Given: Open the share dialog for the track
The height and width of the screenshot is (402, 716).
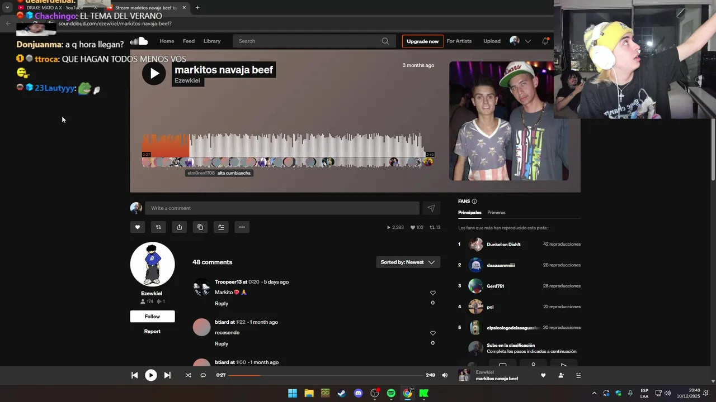Looking at the screenshot, I should point(179,227).
